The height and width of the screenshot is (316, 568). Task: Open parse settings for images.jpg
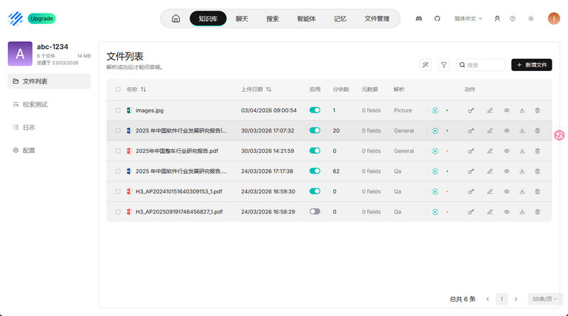point(471,111)
